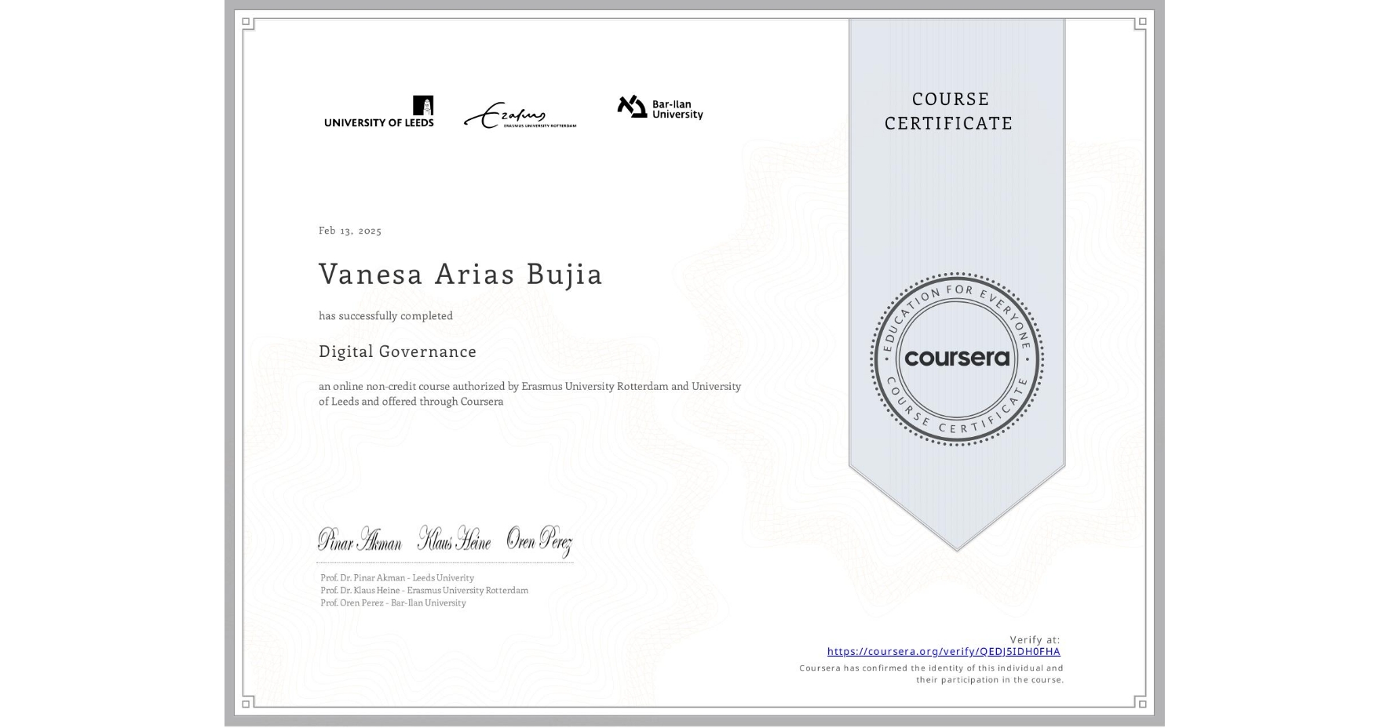Click the decorative corner ornament at top left

pyautogui.click(x=248, y=22)
